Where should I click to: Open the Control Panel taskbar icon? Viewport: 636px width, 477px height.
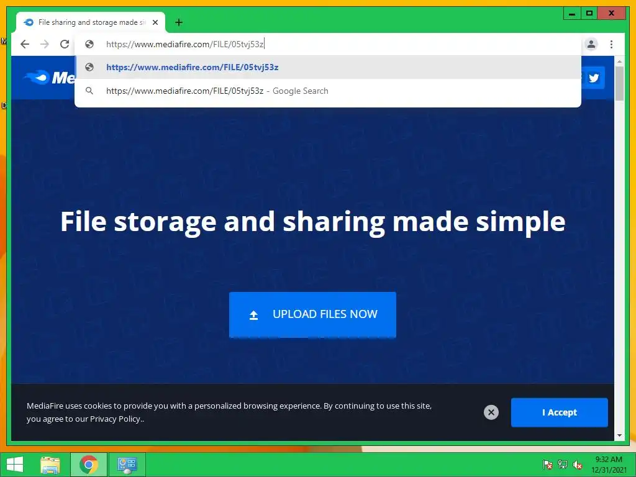coord(127,465)
